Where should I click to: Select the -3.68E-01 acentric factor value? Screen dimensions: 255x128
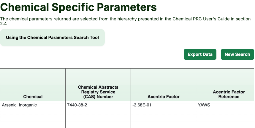coord(142,105)
